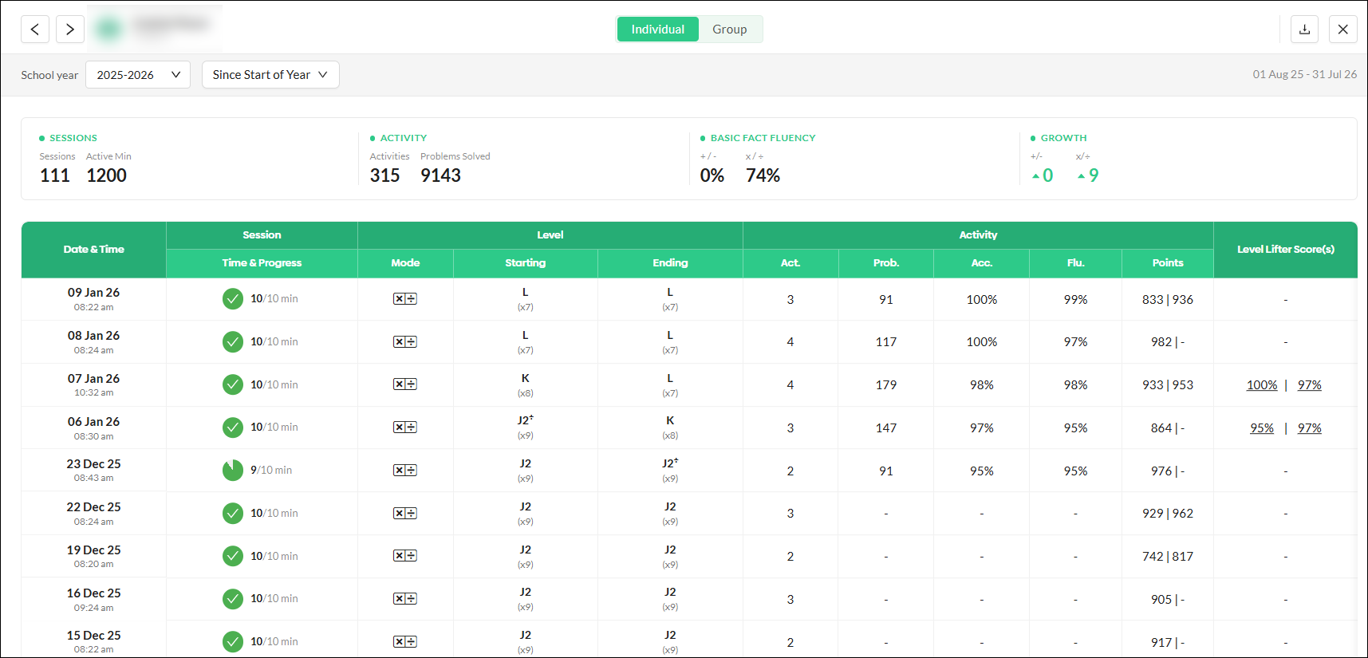Click the student avatar at top
The height and width of the screenshot is (658, 1368).
[x=108, y=30]
